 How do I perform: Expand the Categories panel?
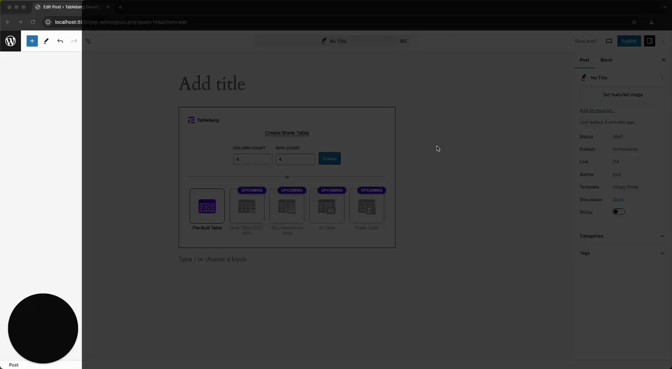pyautogui.click(x=622, y=236)
